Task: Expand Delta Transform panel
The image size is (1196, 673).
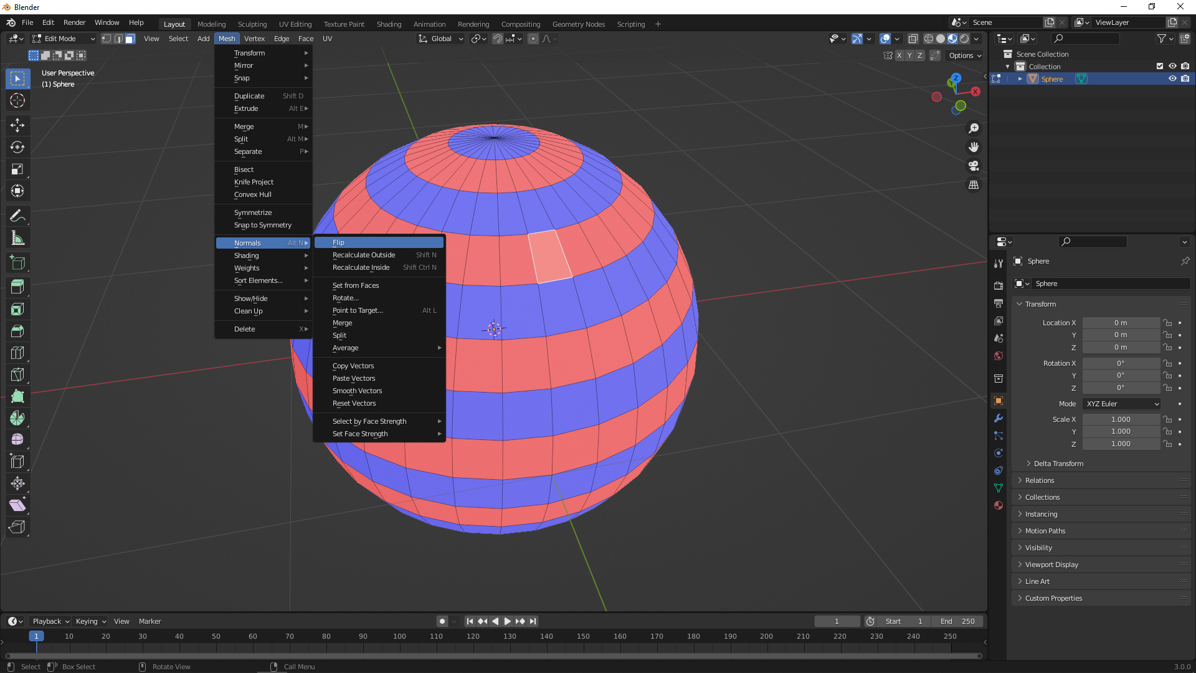Action: 1058,464
